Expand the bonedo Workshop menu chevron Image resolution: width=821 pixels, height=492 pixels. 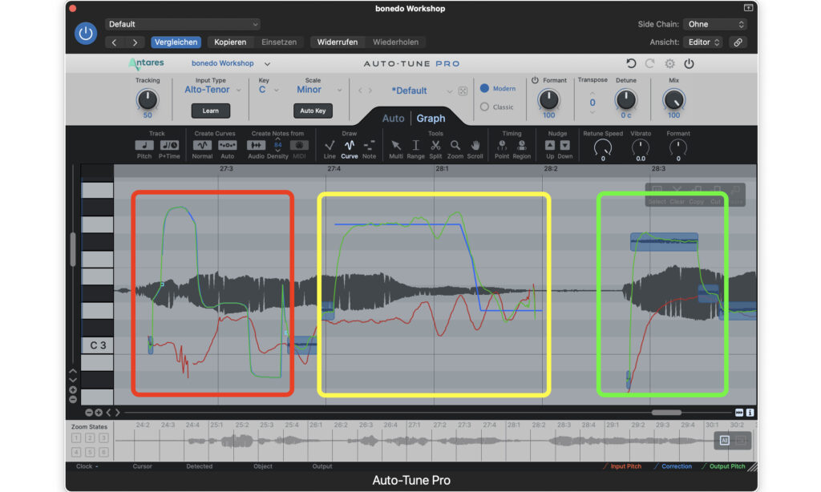pos(267,64)
